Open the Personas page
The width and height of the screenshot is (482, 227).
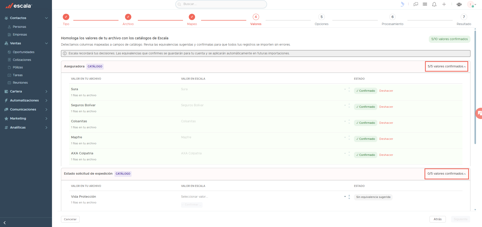[19, 27]
